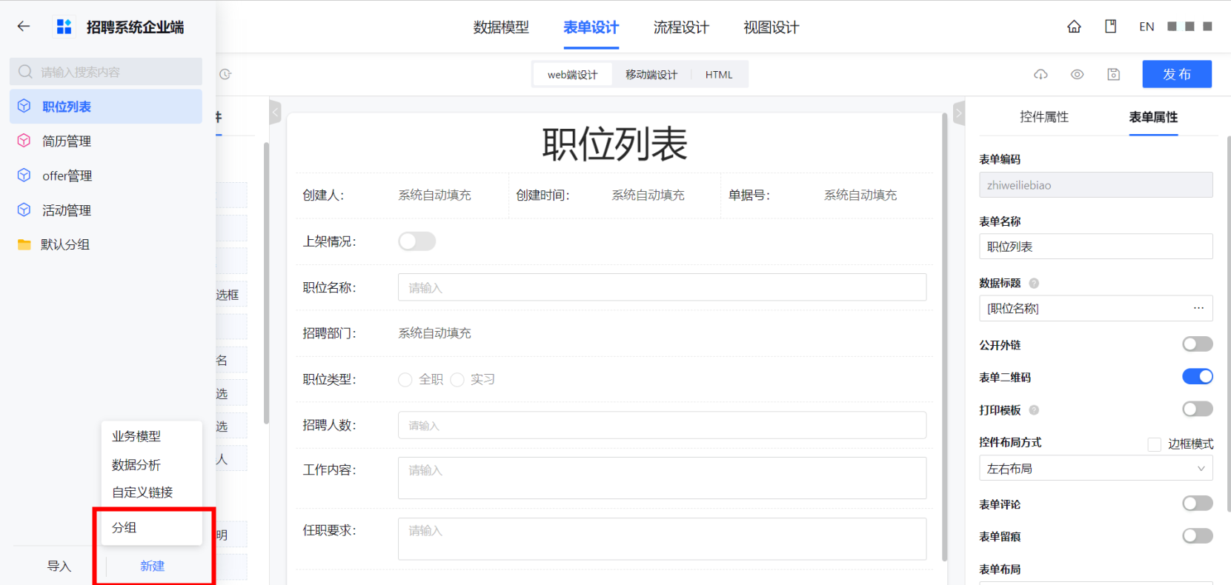Click the 默认分组 folder icon
This screenshot has height=585, width=1231.
click(24, 244)
